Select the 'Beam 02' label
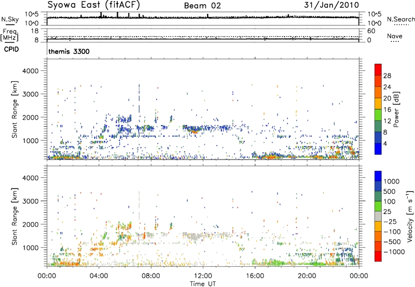The width and height of the screenshot is (415, 287). click(202, 6)
